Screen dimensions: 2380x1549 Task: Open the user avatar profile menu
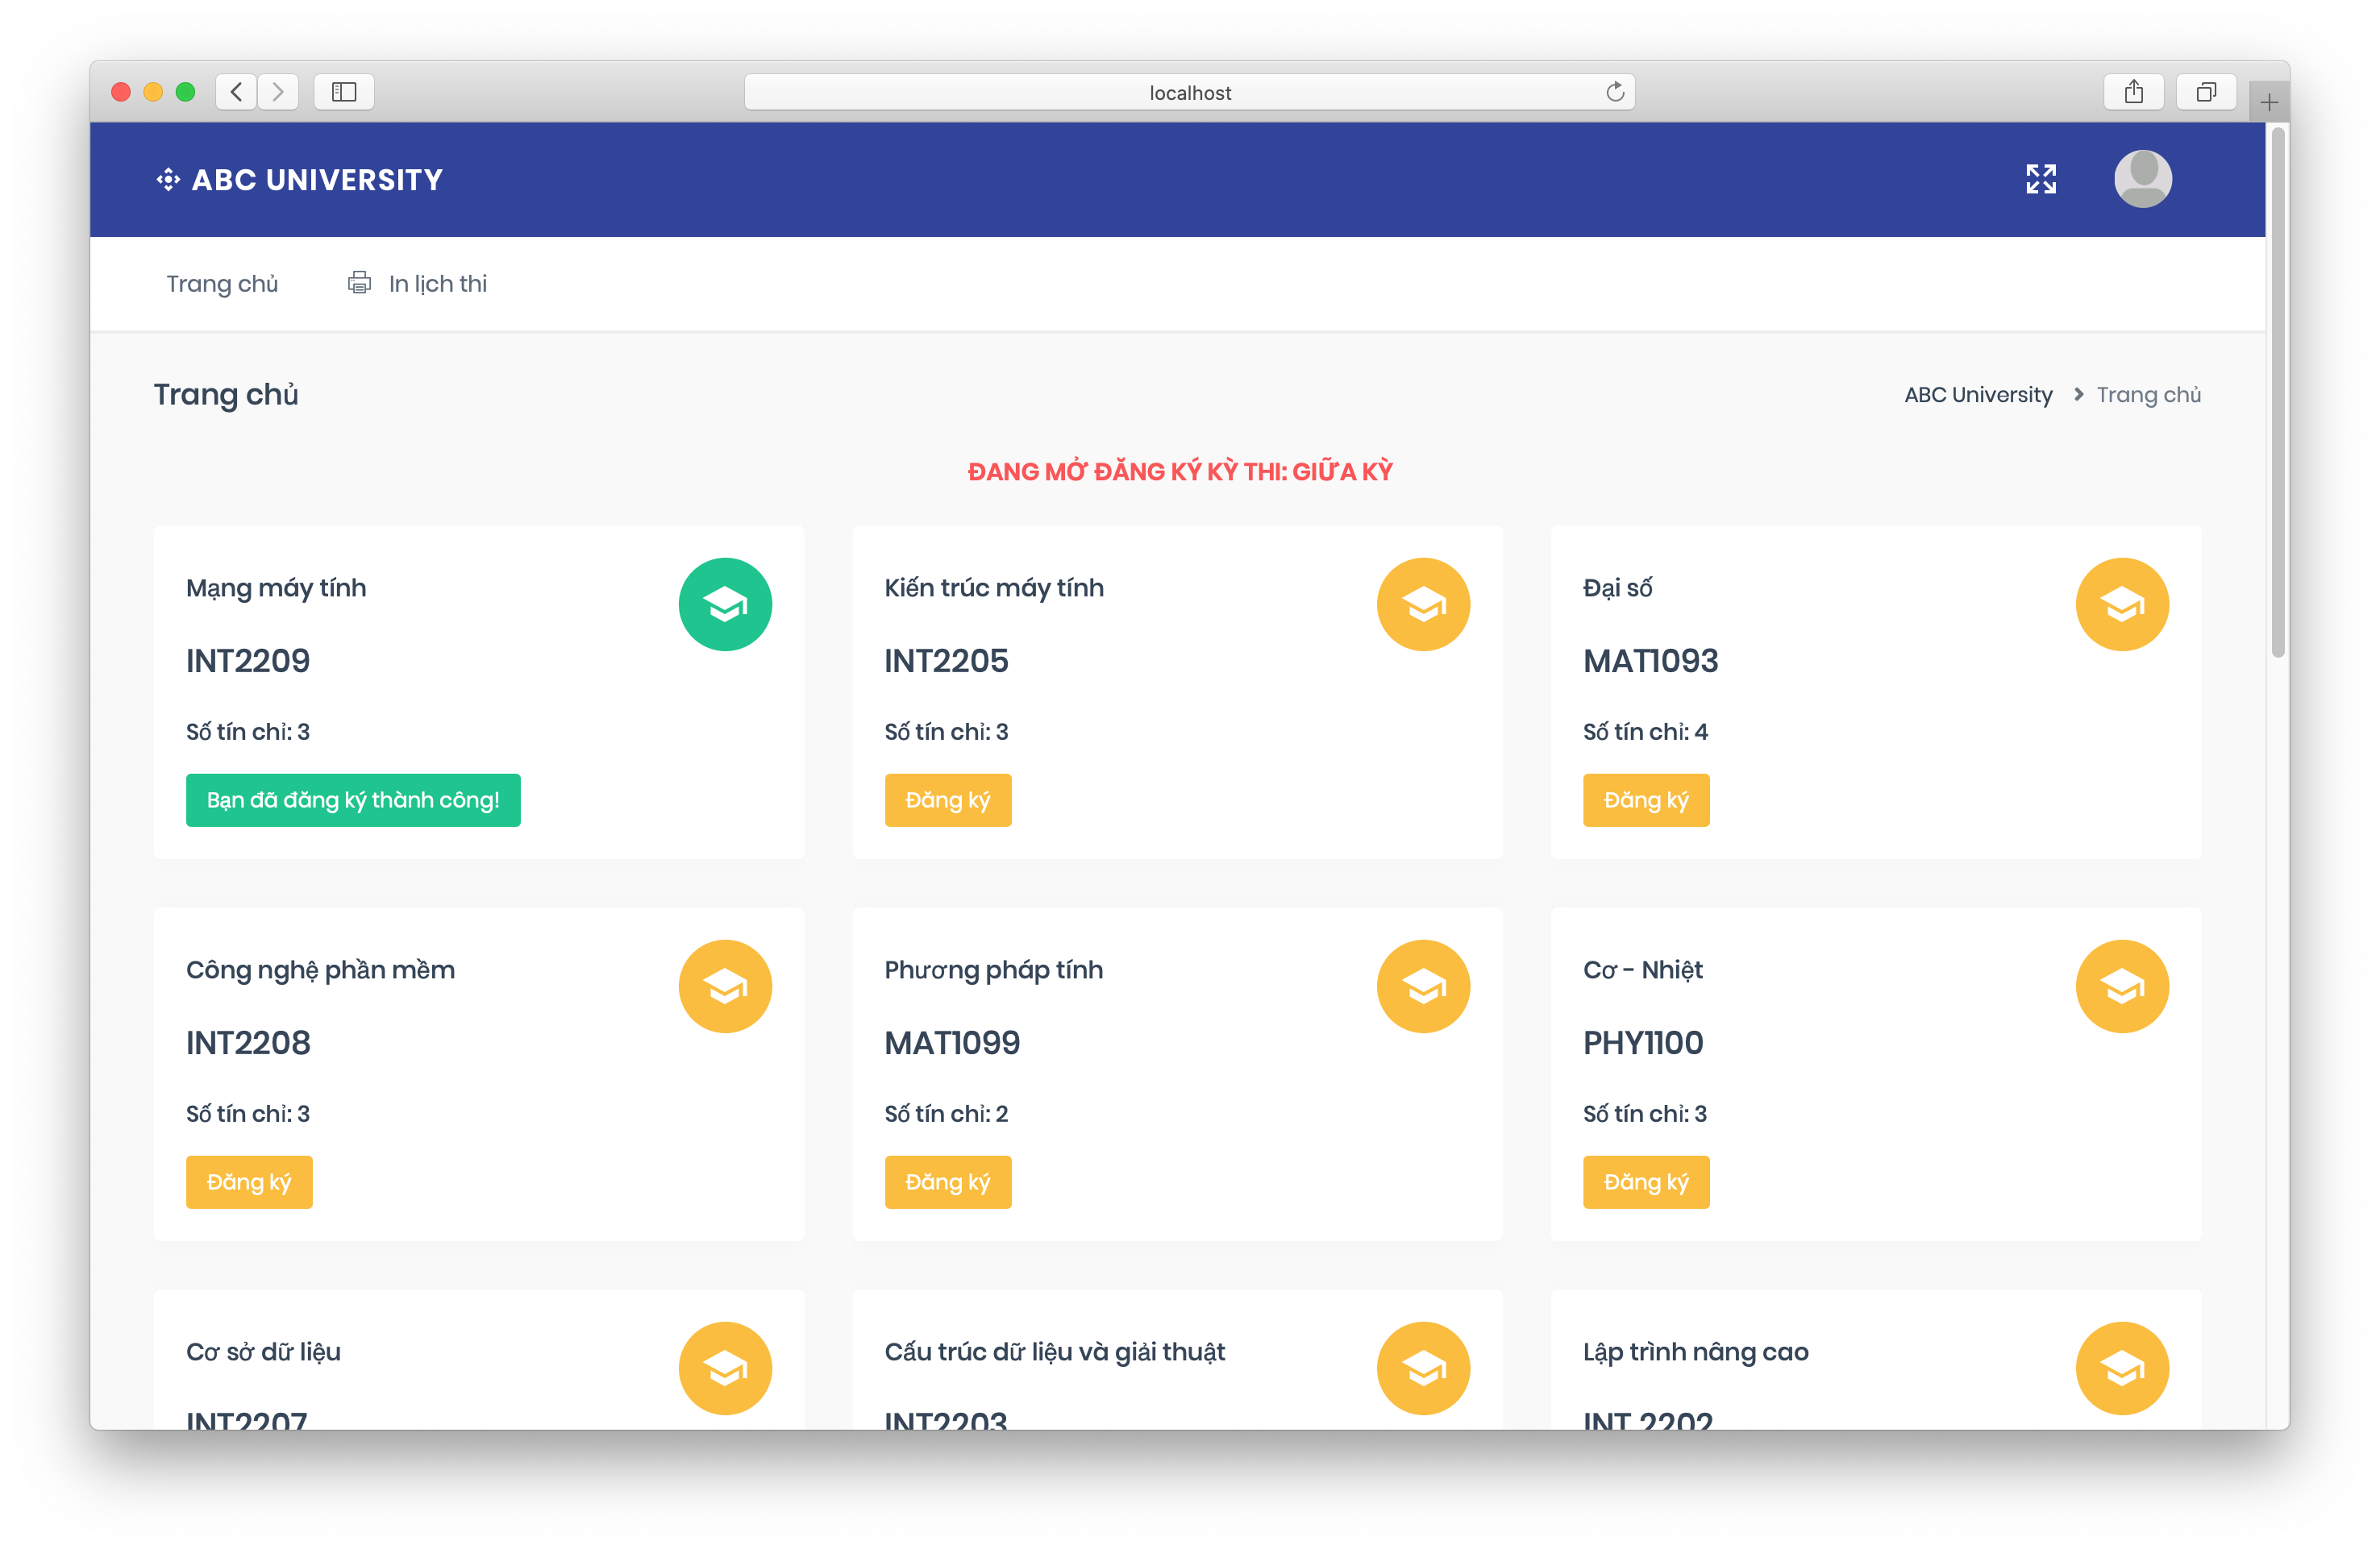click(2142, 179)
